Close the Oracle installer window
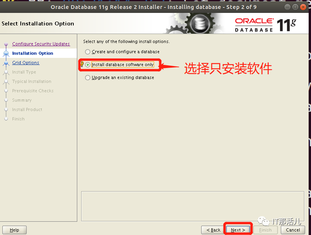Image resolution: width=311 pixels, height=235 pixels. point(303,7)
